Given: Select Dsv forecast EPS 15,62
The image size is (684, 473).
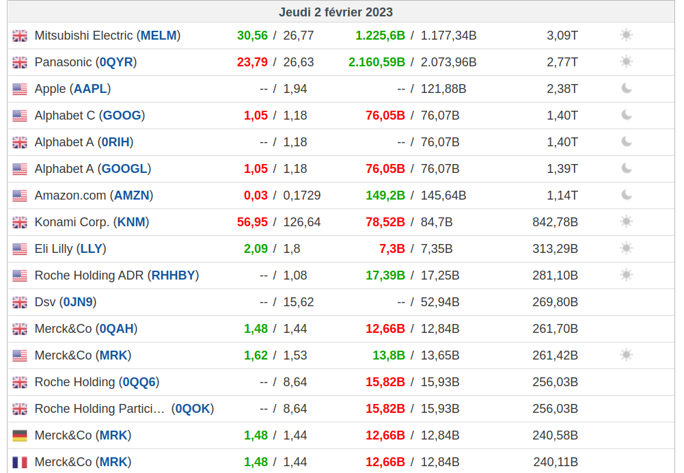Looking at the screenshot, I should coord(299,301).
